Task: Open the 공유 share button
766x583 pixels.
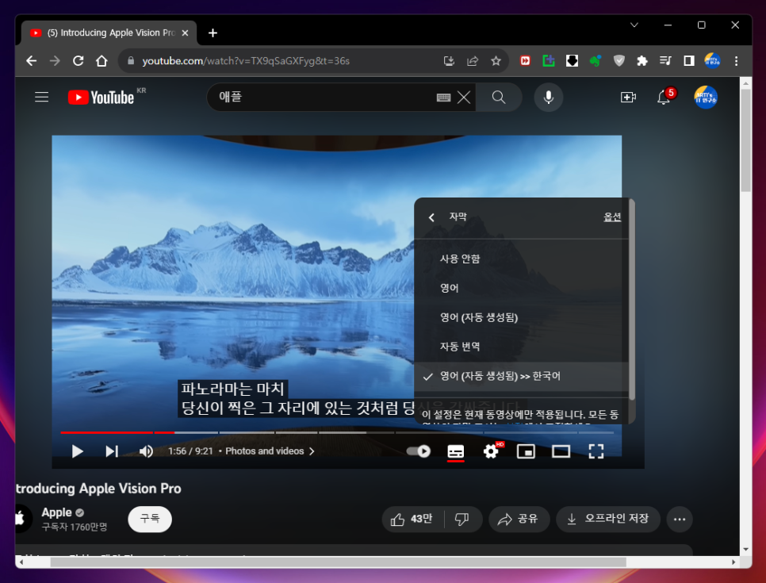Action: [519, 519]
